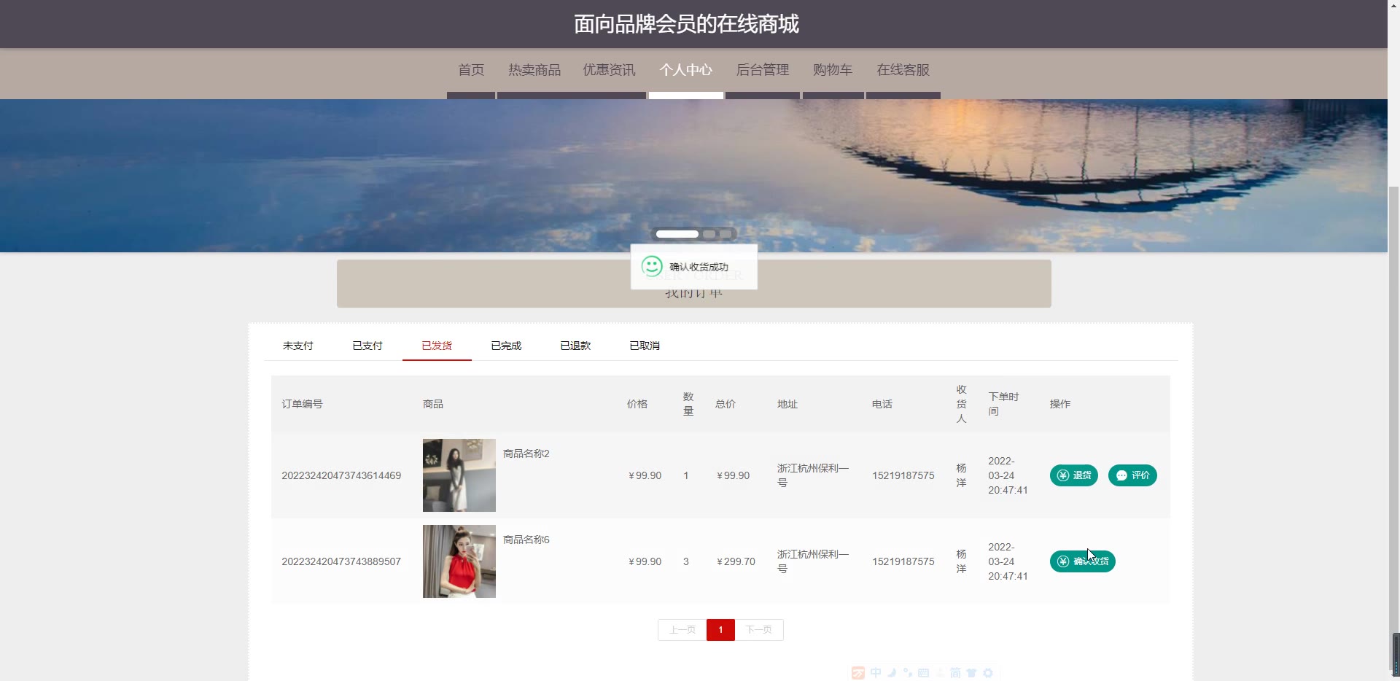
Task: Go to 热卖商品 in navigation
Action: (x=534, y=70)
